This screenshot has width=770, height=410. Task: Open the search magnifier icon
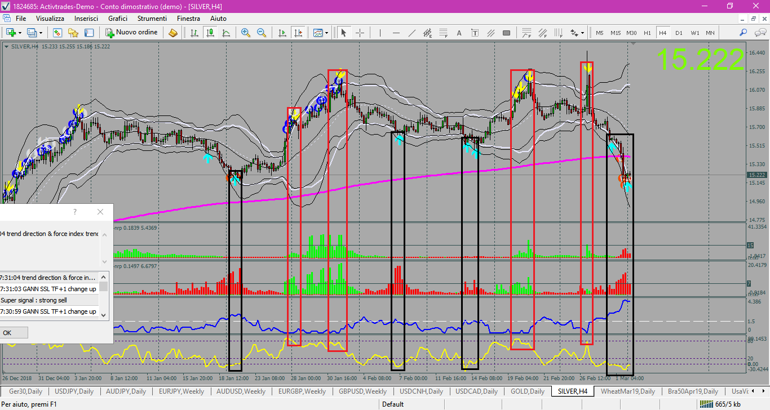[744, 33]
